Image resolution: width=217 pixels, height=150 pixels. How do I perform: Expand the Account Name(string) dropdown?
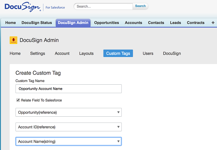tap(68, 141)
